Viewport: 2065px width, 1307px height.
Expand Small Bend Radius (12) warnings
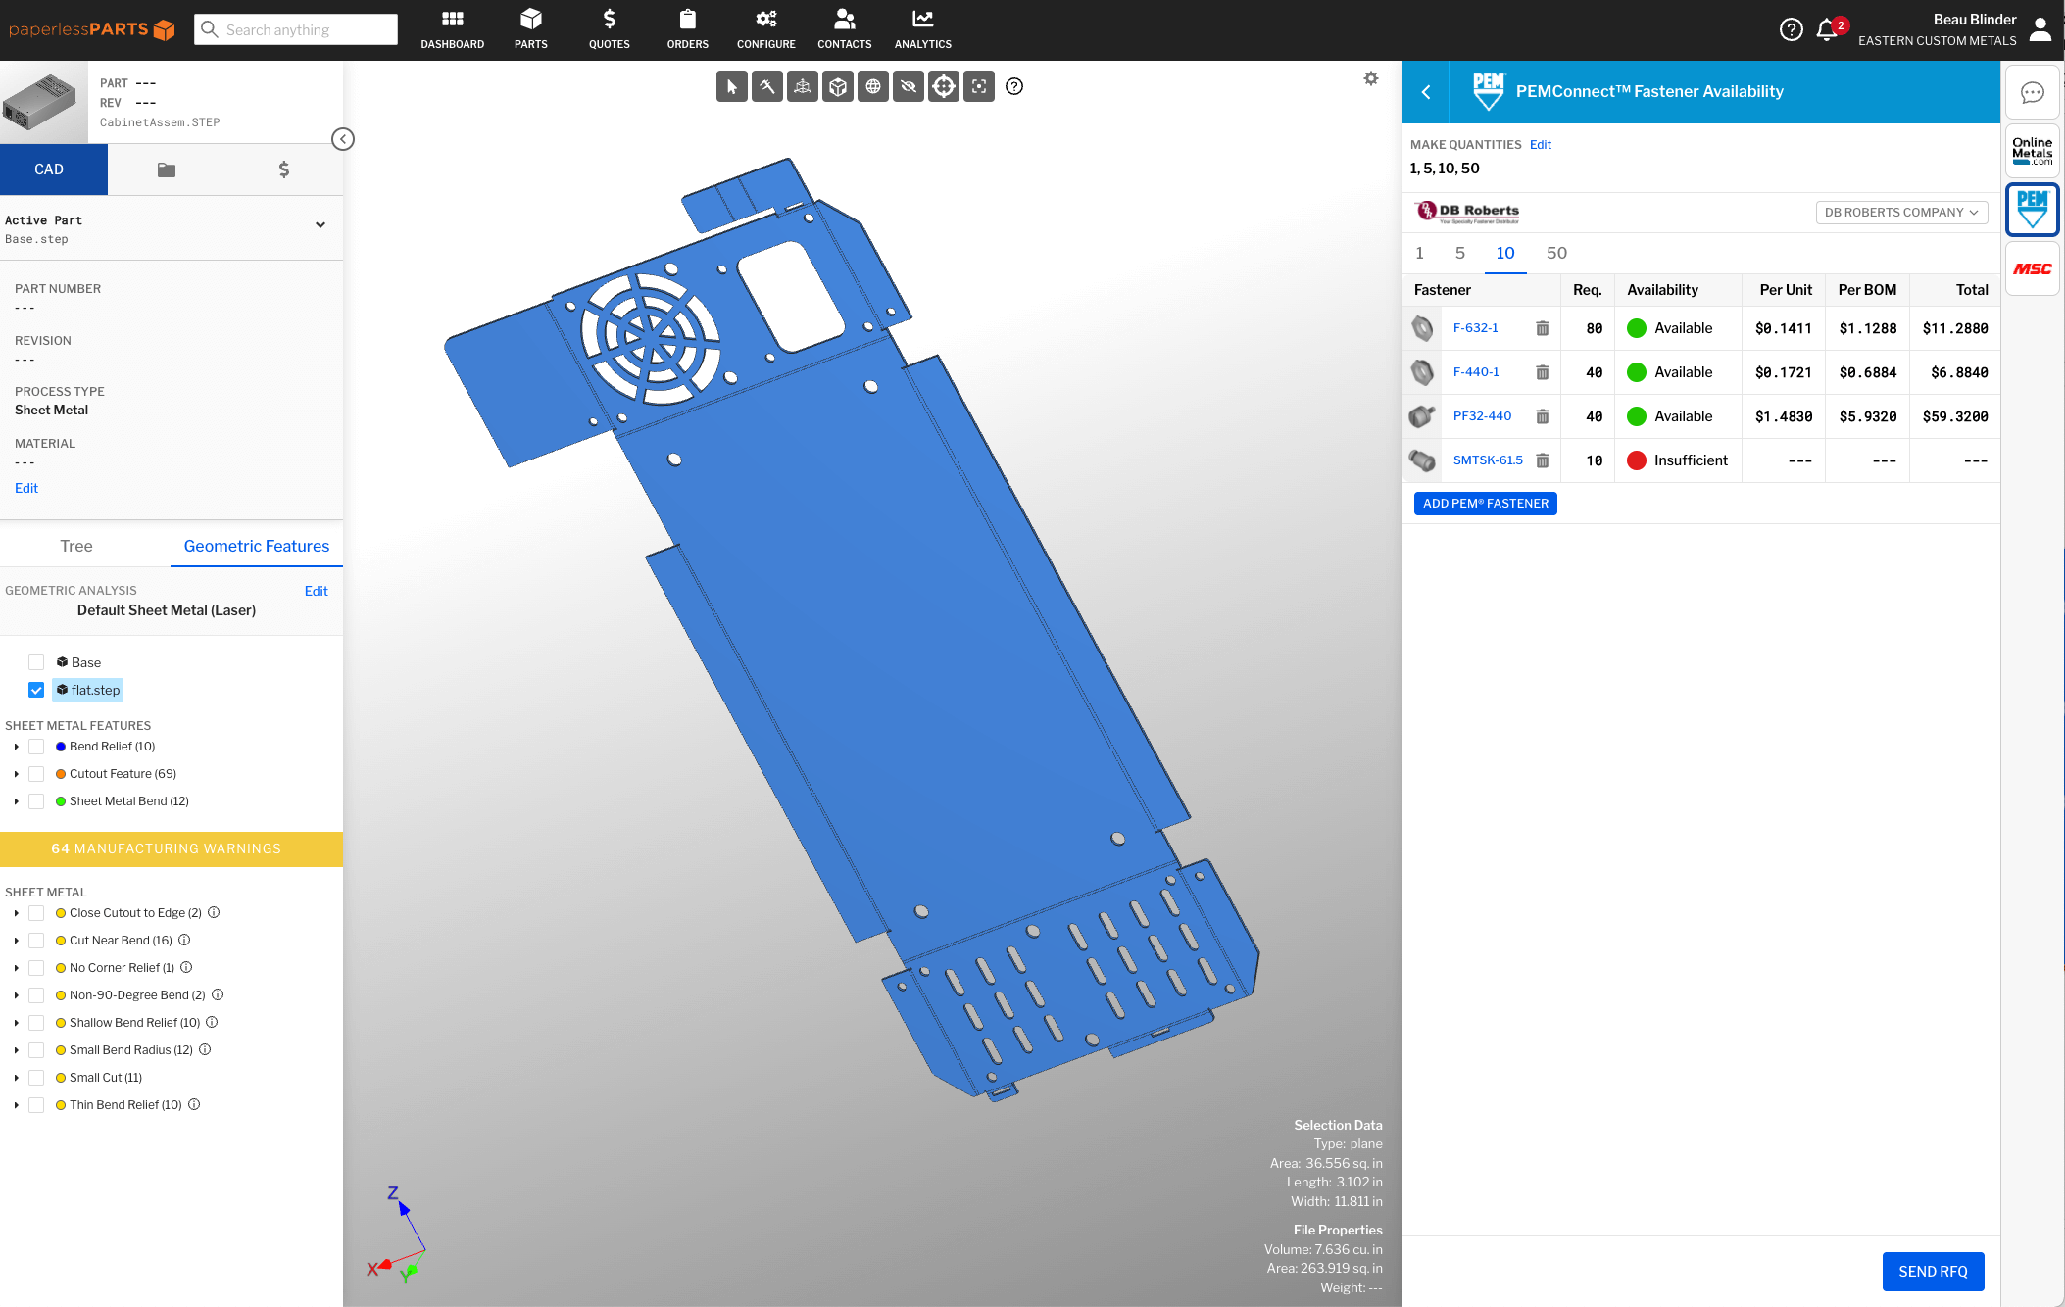coord(16,1050)
